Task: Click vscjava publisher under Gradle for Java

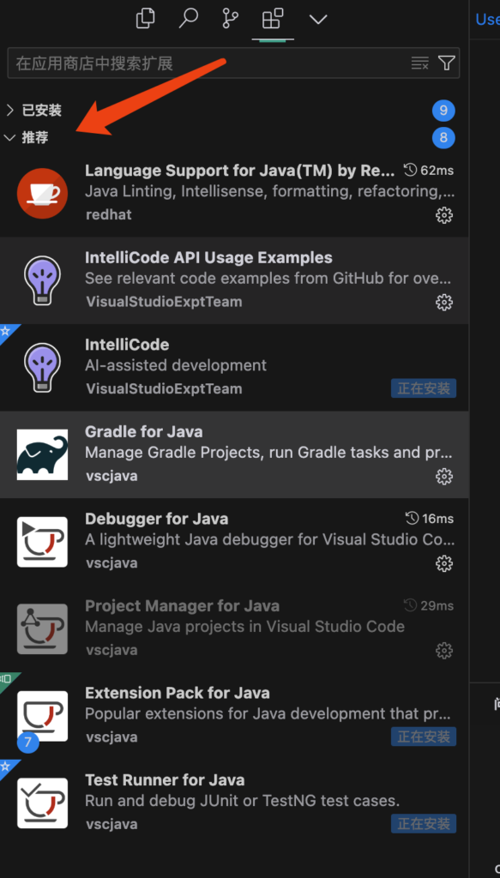Action: (111, 476)
